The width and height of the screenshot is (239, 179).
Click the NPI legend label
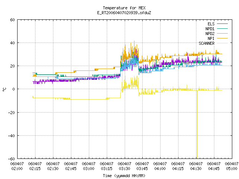(x=211, y=38)
